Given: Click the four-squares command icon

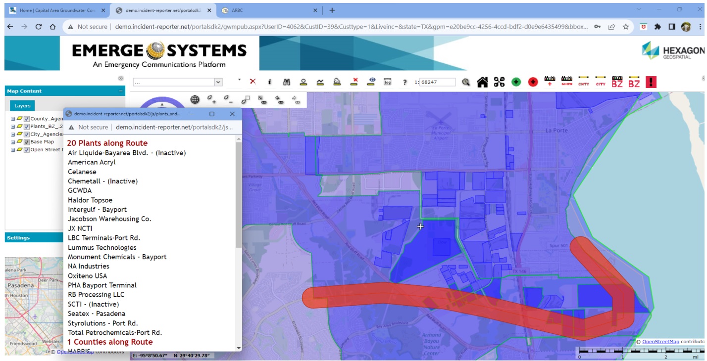Looking at the screenshot, I should tap(499, 82).
